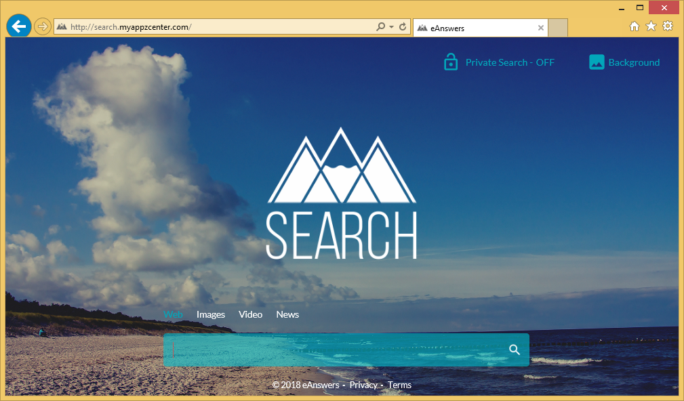This screenshot has width=684, height=401.
Task: Click the © 2018 eAnswers footer text
Action: 306,385
